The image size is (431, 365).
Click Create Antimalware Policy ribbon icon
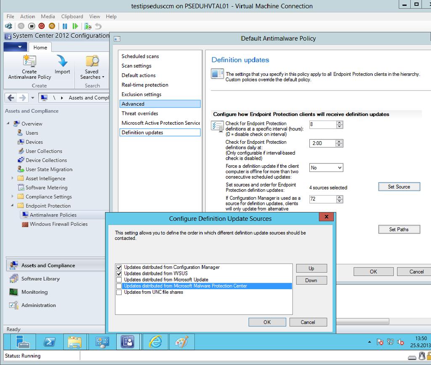[x=29, y=67]
